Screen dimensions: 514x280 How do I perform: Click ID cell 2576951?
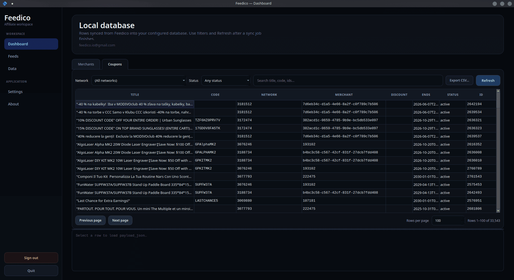(481, 201)
